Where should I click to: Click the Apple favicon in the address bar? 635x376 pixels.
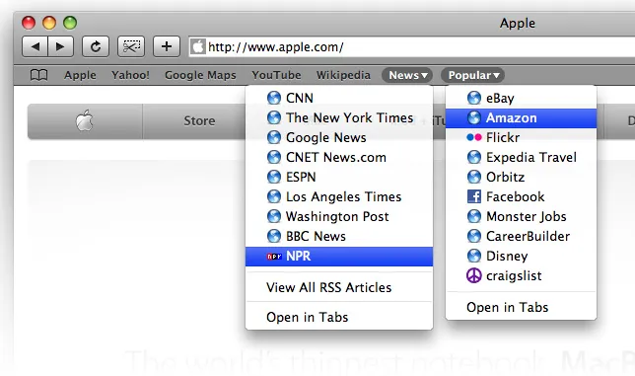(198, 46)
